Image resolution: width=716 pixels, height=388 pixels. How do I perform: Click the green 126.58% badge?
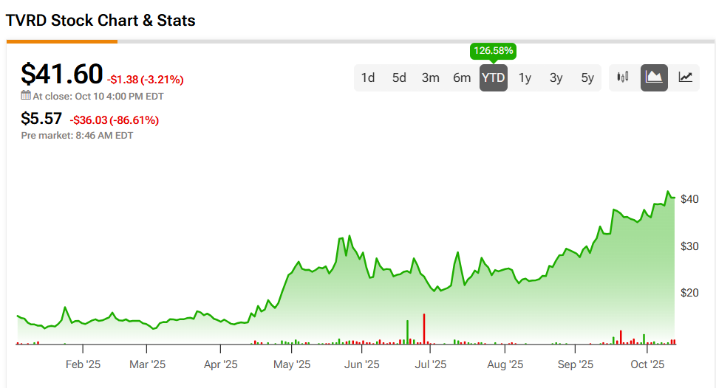[493, 52]
